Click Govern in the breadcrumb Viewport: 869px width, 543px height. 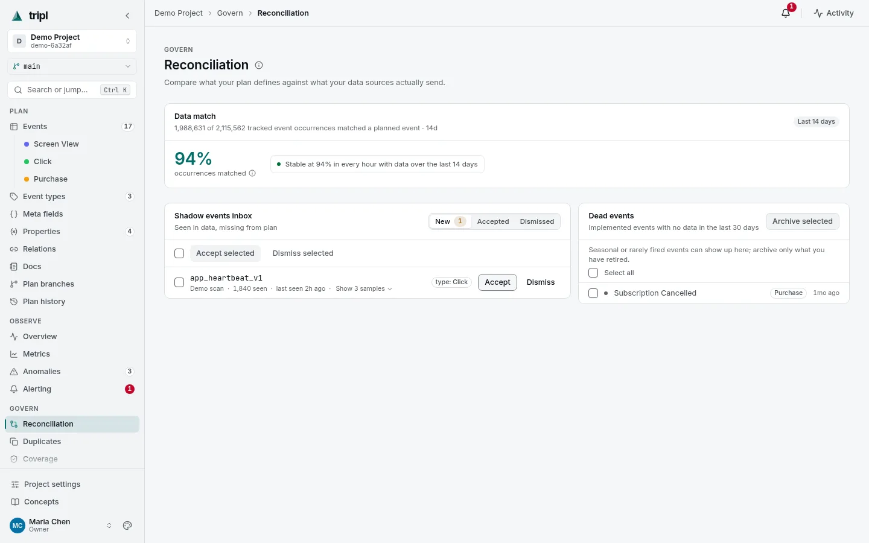pyautogui.click(x=230, y=13)
